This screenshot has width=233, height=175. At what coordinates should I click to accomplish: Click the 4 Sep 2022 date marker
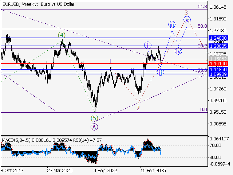tap(105, 170)
